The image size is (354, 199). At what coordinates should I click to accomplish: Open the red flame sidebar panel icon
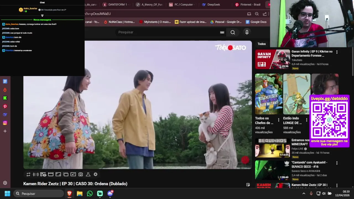[x=5, y=90]
